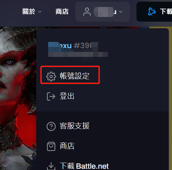The width and height of the screenshot is (172, 170).
Task: Open 商店 in the dropdown menu
Action: [x=67, y=146]
